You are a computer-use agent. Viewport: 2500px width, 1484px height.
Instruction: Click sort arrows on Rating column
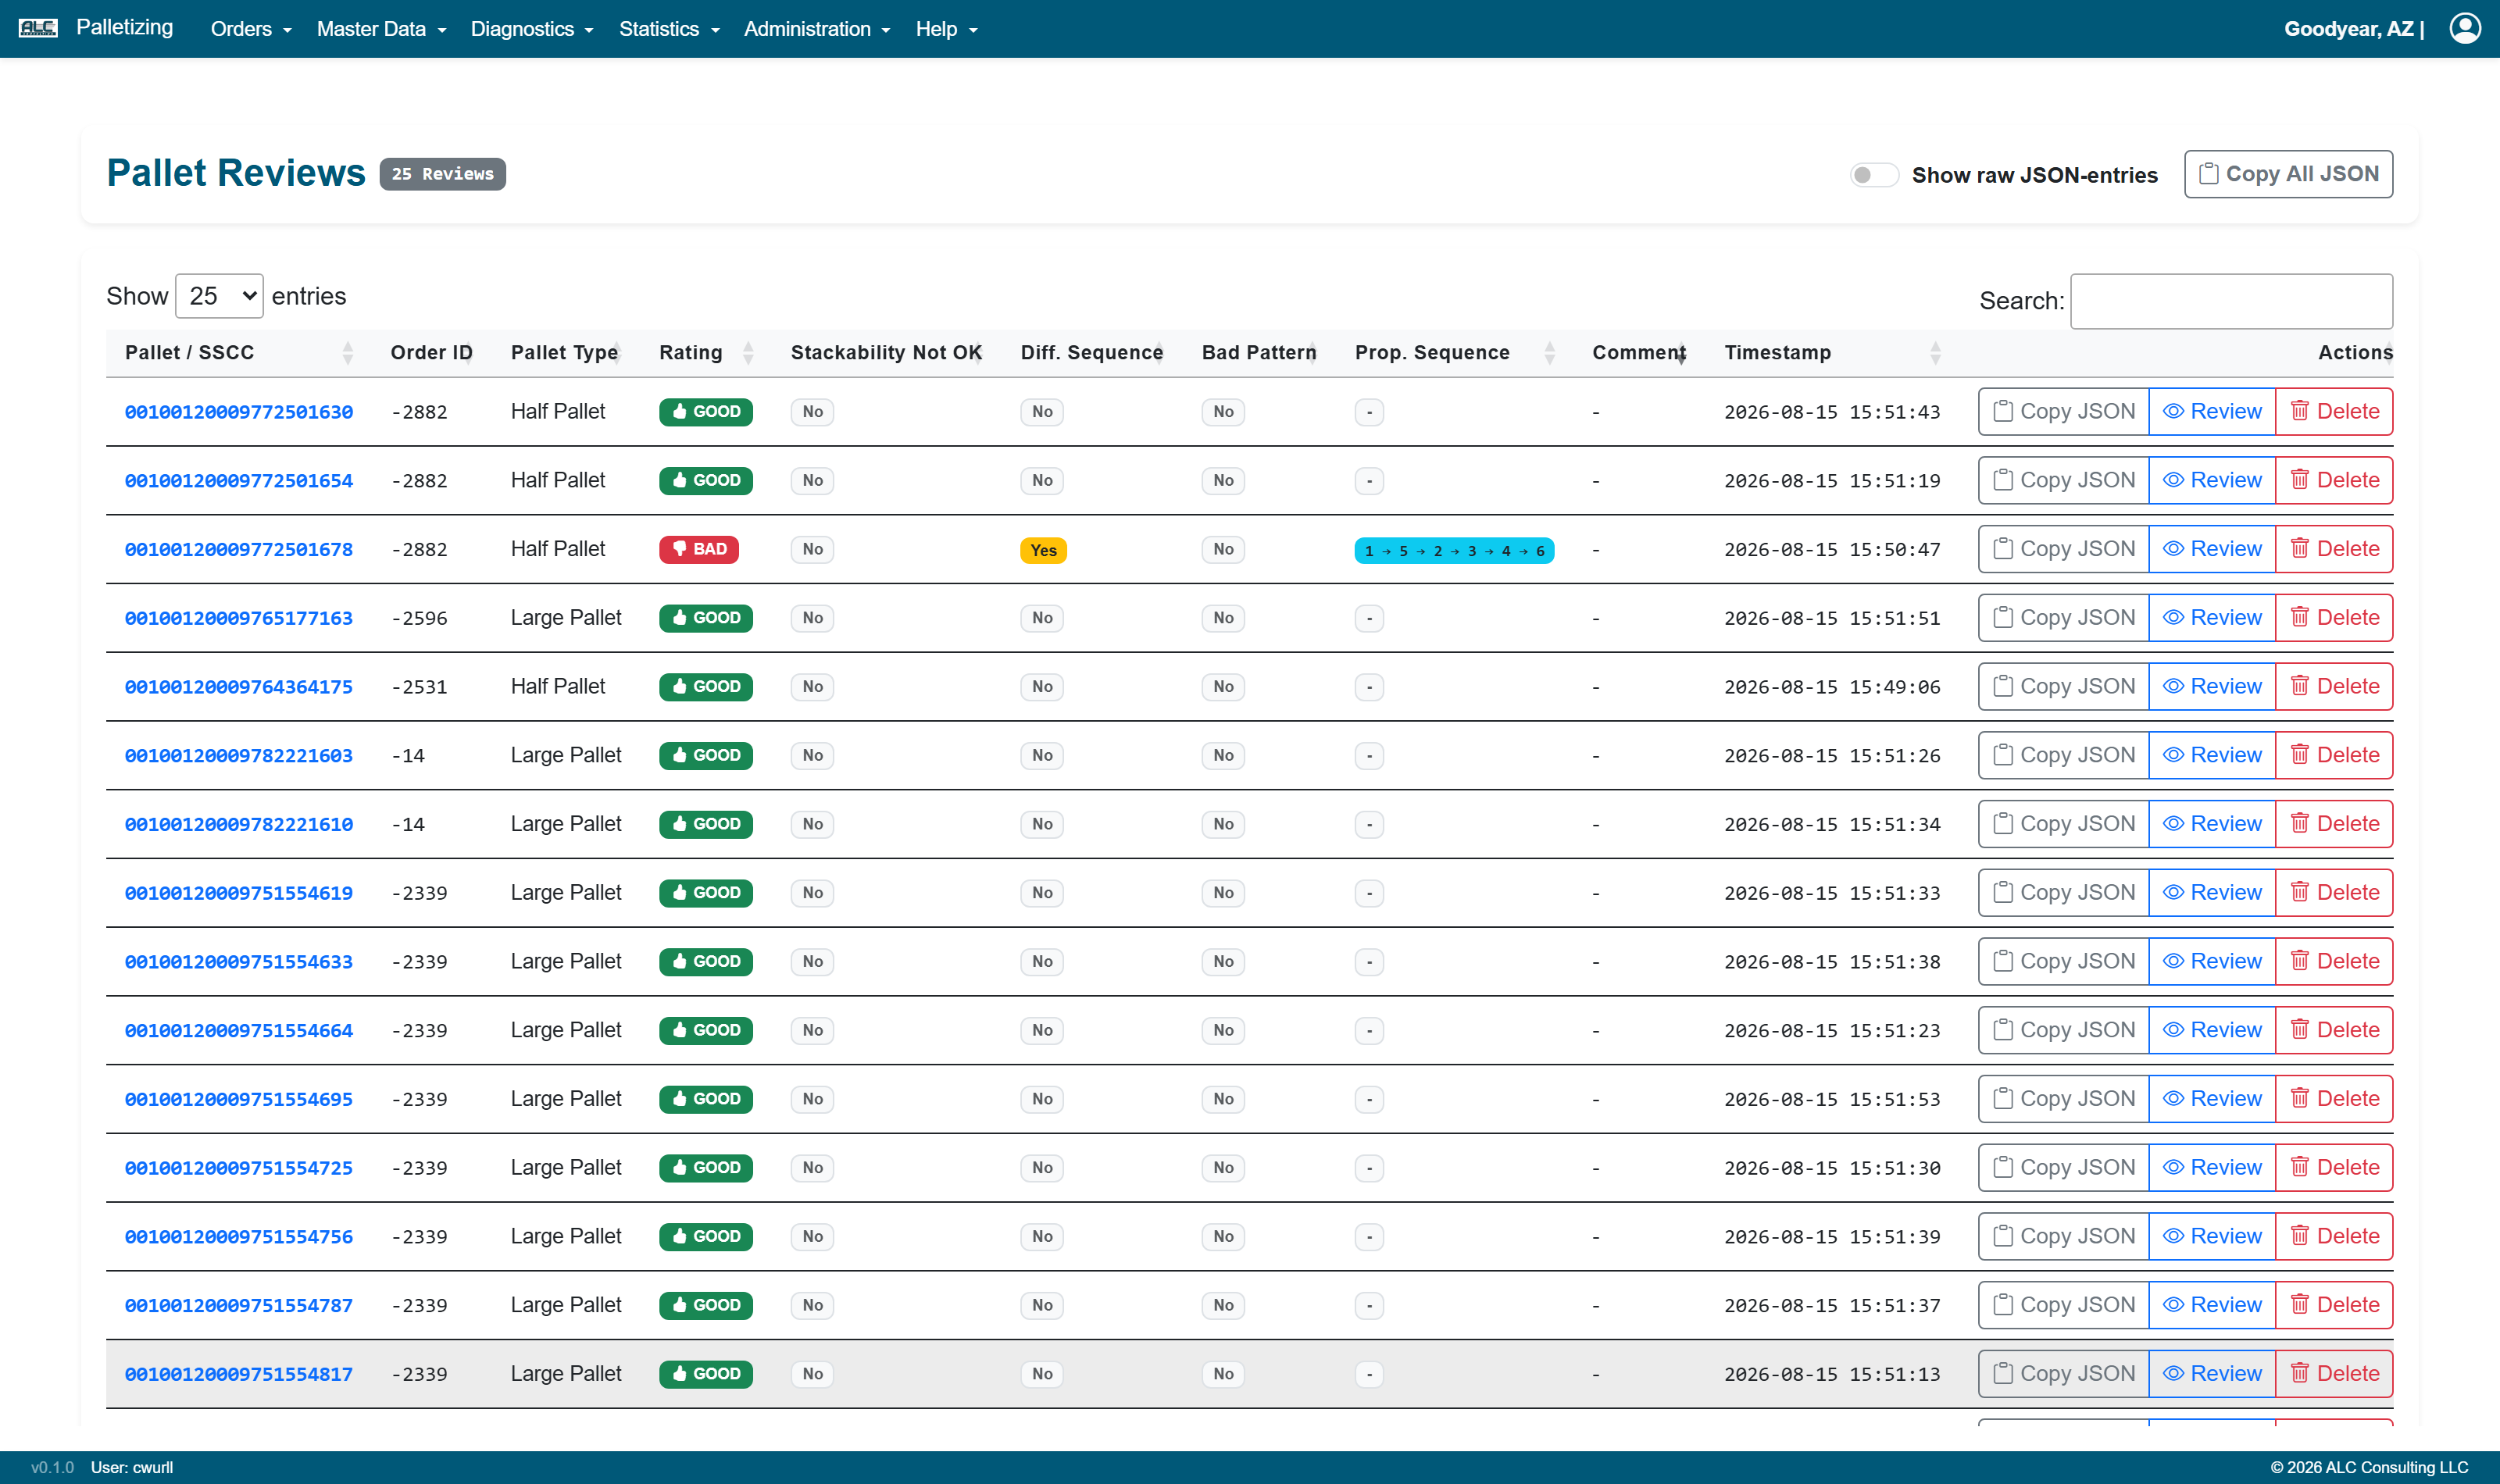pyautogui.click(x=748, y=353)
